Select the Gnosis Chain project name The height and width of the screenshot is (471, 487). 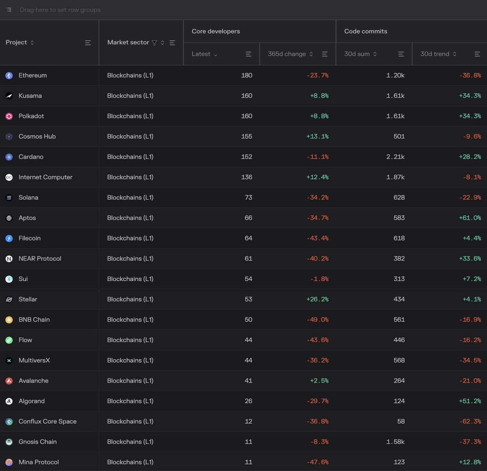(x=38, y=442)
